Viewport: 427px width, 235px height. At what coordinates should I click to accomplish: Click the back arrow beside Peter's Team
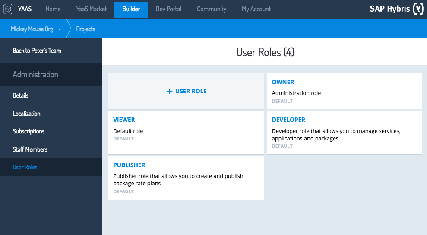6,50
